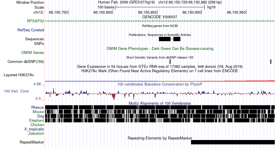Open the GTEx Gene Expression track title

160,67
